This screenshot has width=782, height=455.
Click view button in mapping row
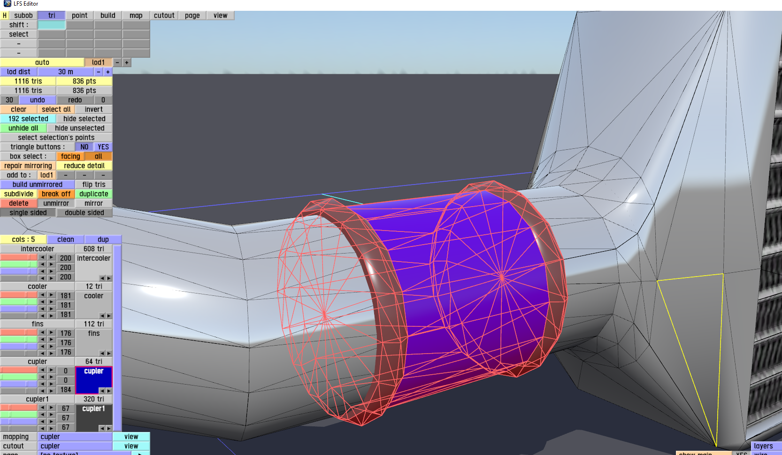131,437
